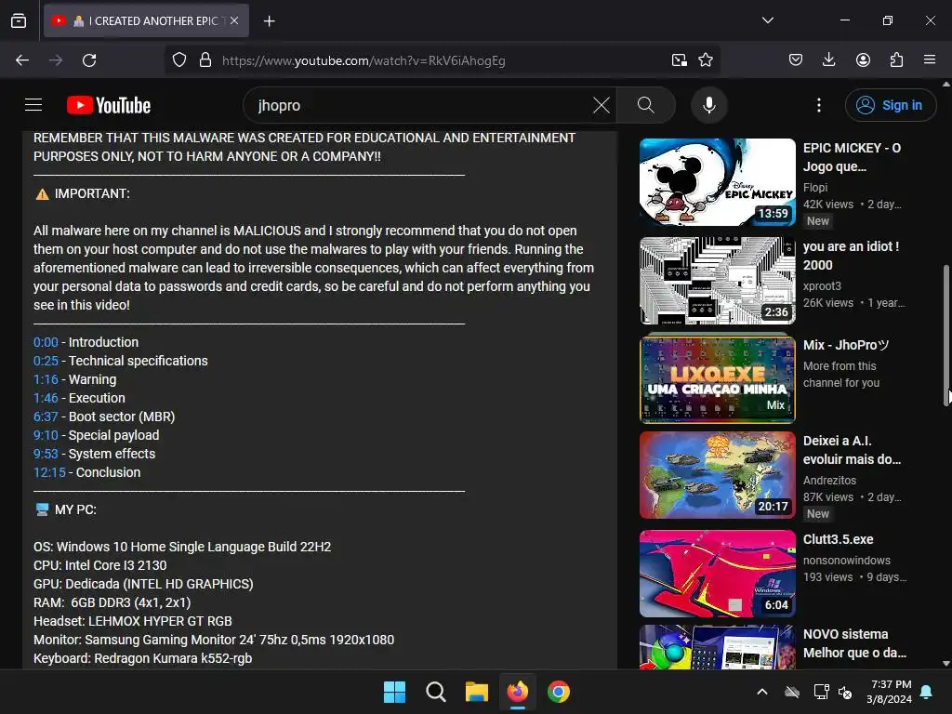Open the Firefox recent browsing icon
This screenshot has height=714, width=952.
19,20
